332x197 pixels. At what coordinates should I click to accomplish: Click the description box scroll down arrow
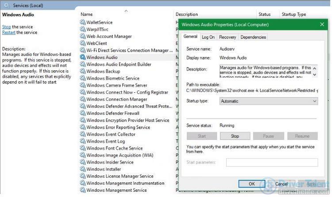[315, 75]
